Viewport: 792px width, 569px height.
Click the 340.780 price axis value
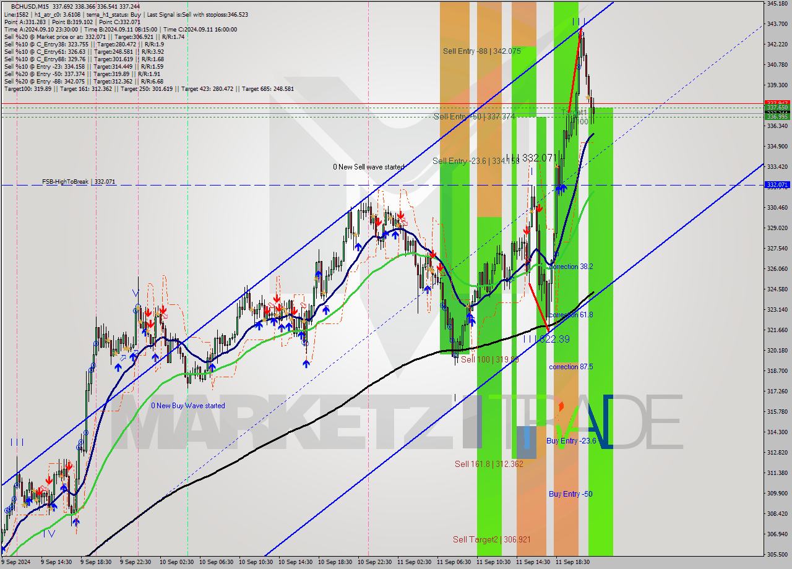click(777, 65)
